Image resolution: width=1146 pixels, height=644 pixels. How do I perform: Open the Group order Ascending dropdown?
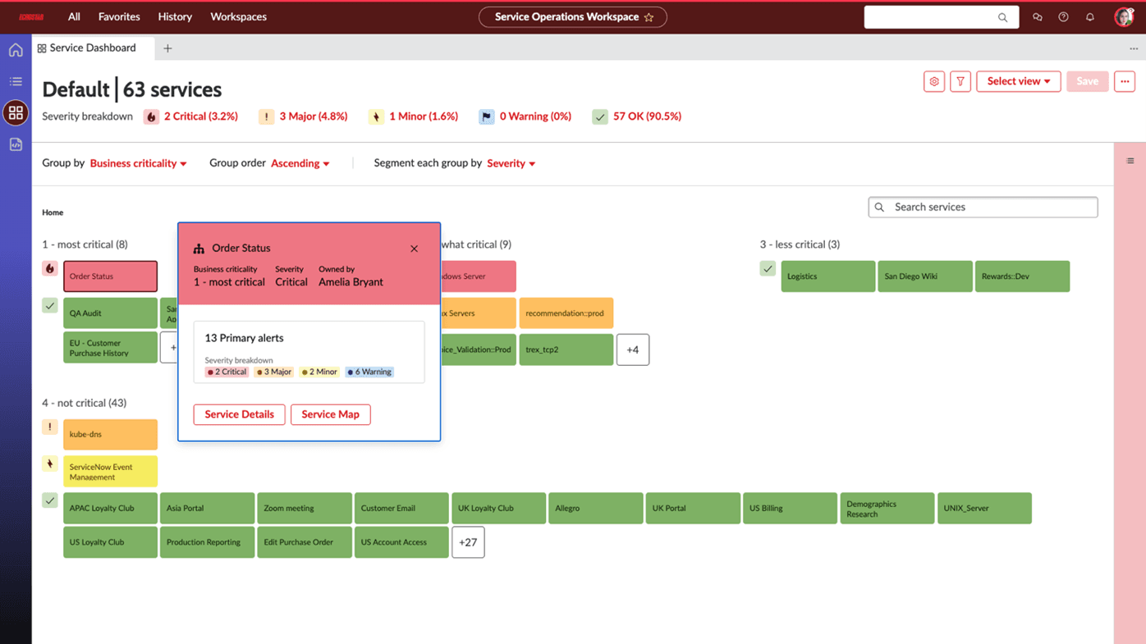(x=300, y=163)
